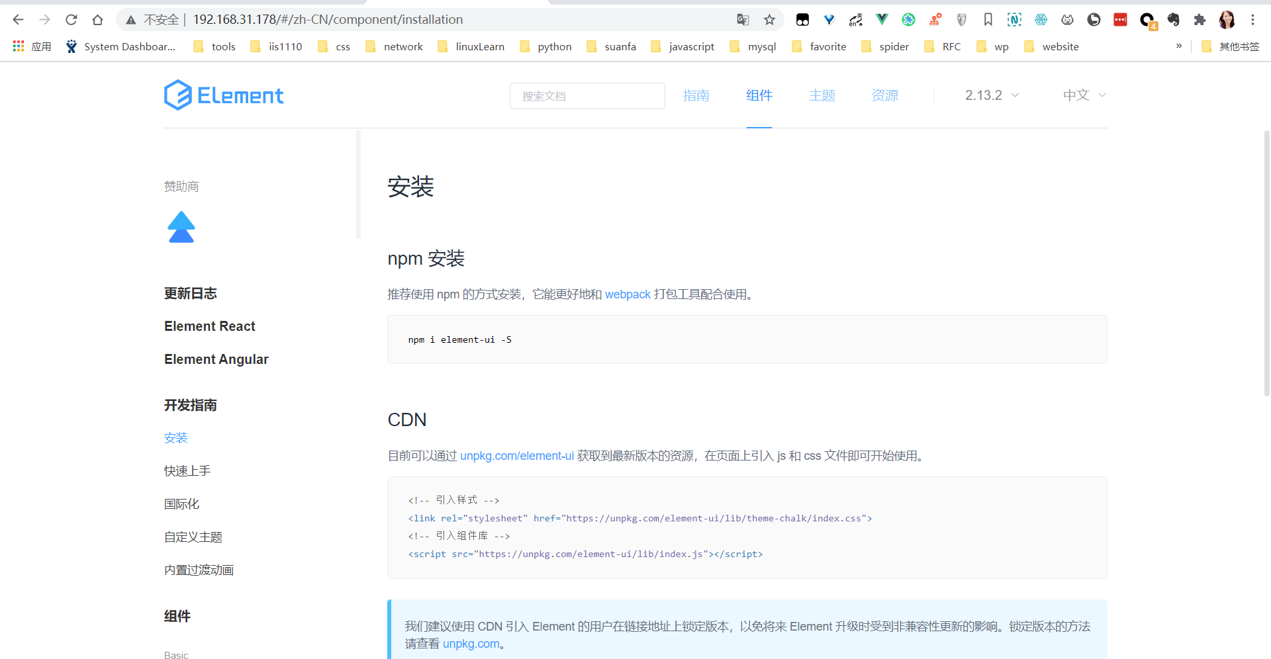Open the unpkg.com/element-ui link
Viewport: 1271px width, 659px height.
tap(517, 456)
